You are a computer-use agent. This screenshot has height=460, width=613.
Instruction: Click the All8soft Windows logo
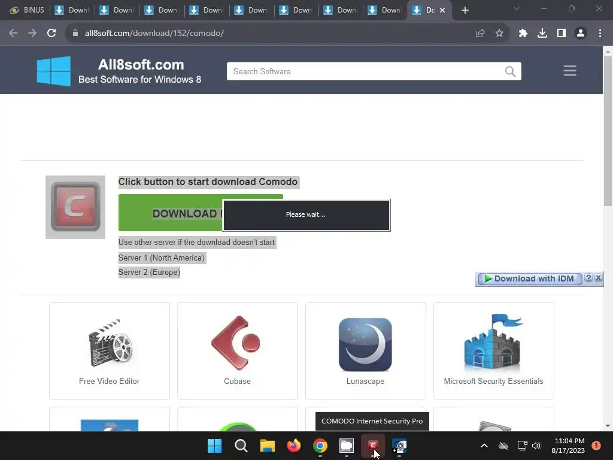[54, 71]
